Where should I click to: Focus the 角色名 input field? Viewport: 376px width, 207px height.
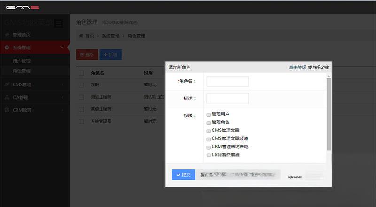pos(227,82)
